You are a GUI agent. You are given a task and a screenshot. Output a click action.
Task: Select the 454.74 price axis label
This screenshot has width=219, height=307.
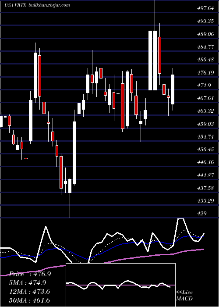[x=205, y=137]
